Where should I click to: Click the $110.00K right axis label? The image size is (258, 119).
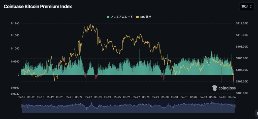click(242, 35)
